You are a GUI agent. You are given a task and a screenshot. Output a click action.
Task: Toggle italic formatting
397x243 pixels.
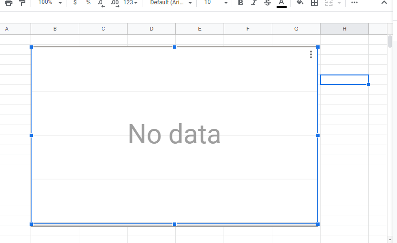tap(254, 2)
